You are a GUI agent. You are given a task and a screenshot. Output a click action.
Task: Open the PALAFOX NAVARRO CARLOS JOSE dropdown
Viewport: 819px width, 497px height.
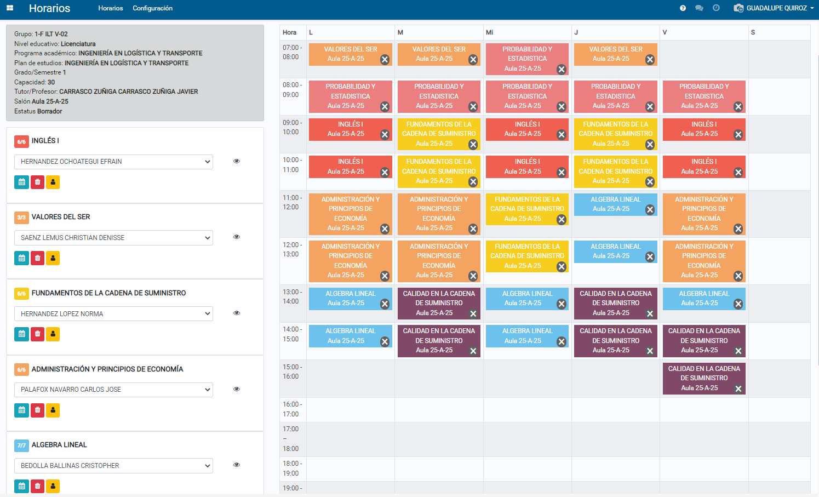tap(113, 390)
